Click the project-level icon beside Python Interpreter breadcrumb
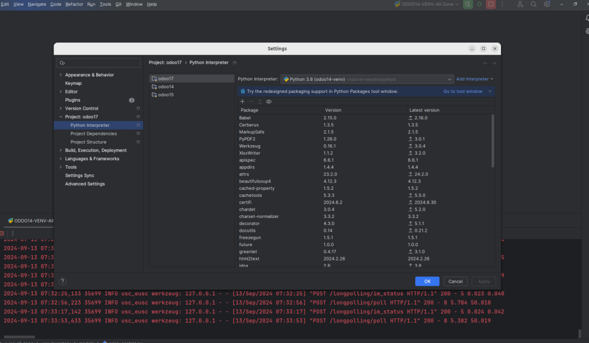Image resolution: width=589 pixels, height=343 pixels. click(235, 63)
